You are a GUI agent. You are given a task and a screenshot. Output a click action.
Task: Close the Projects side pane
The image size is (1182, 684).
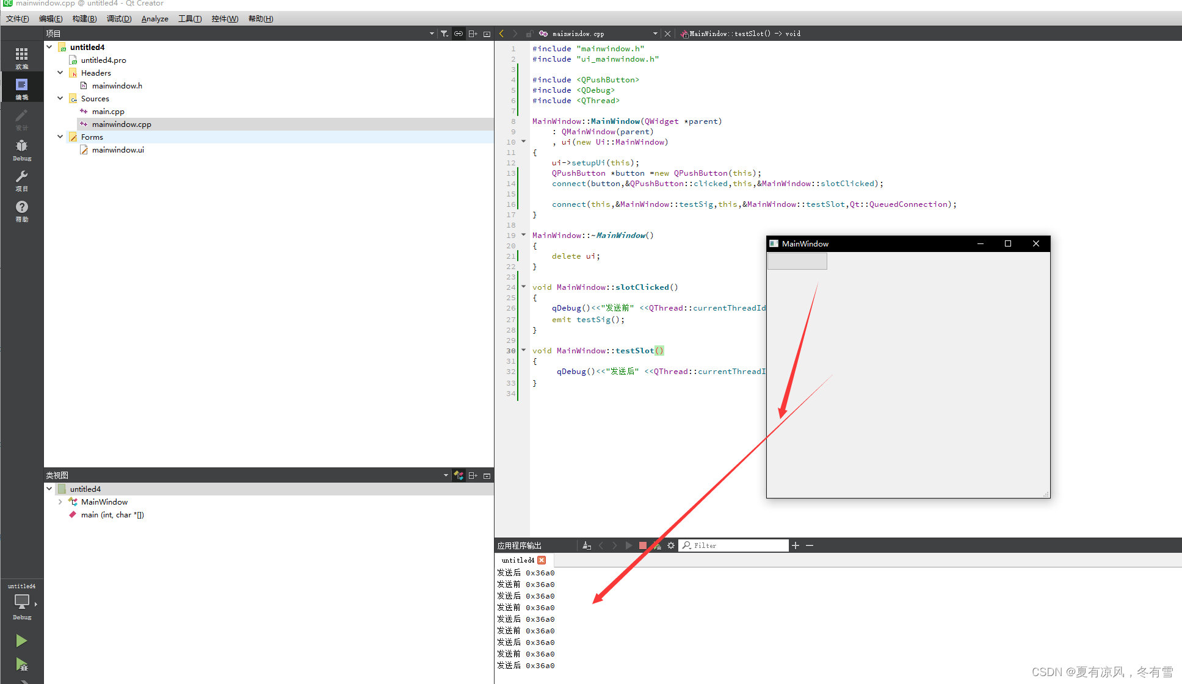click(487, 34)
